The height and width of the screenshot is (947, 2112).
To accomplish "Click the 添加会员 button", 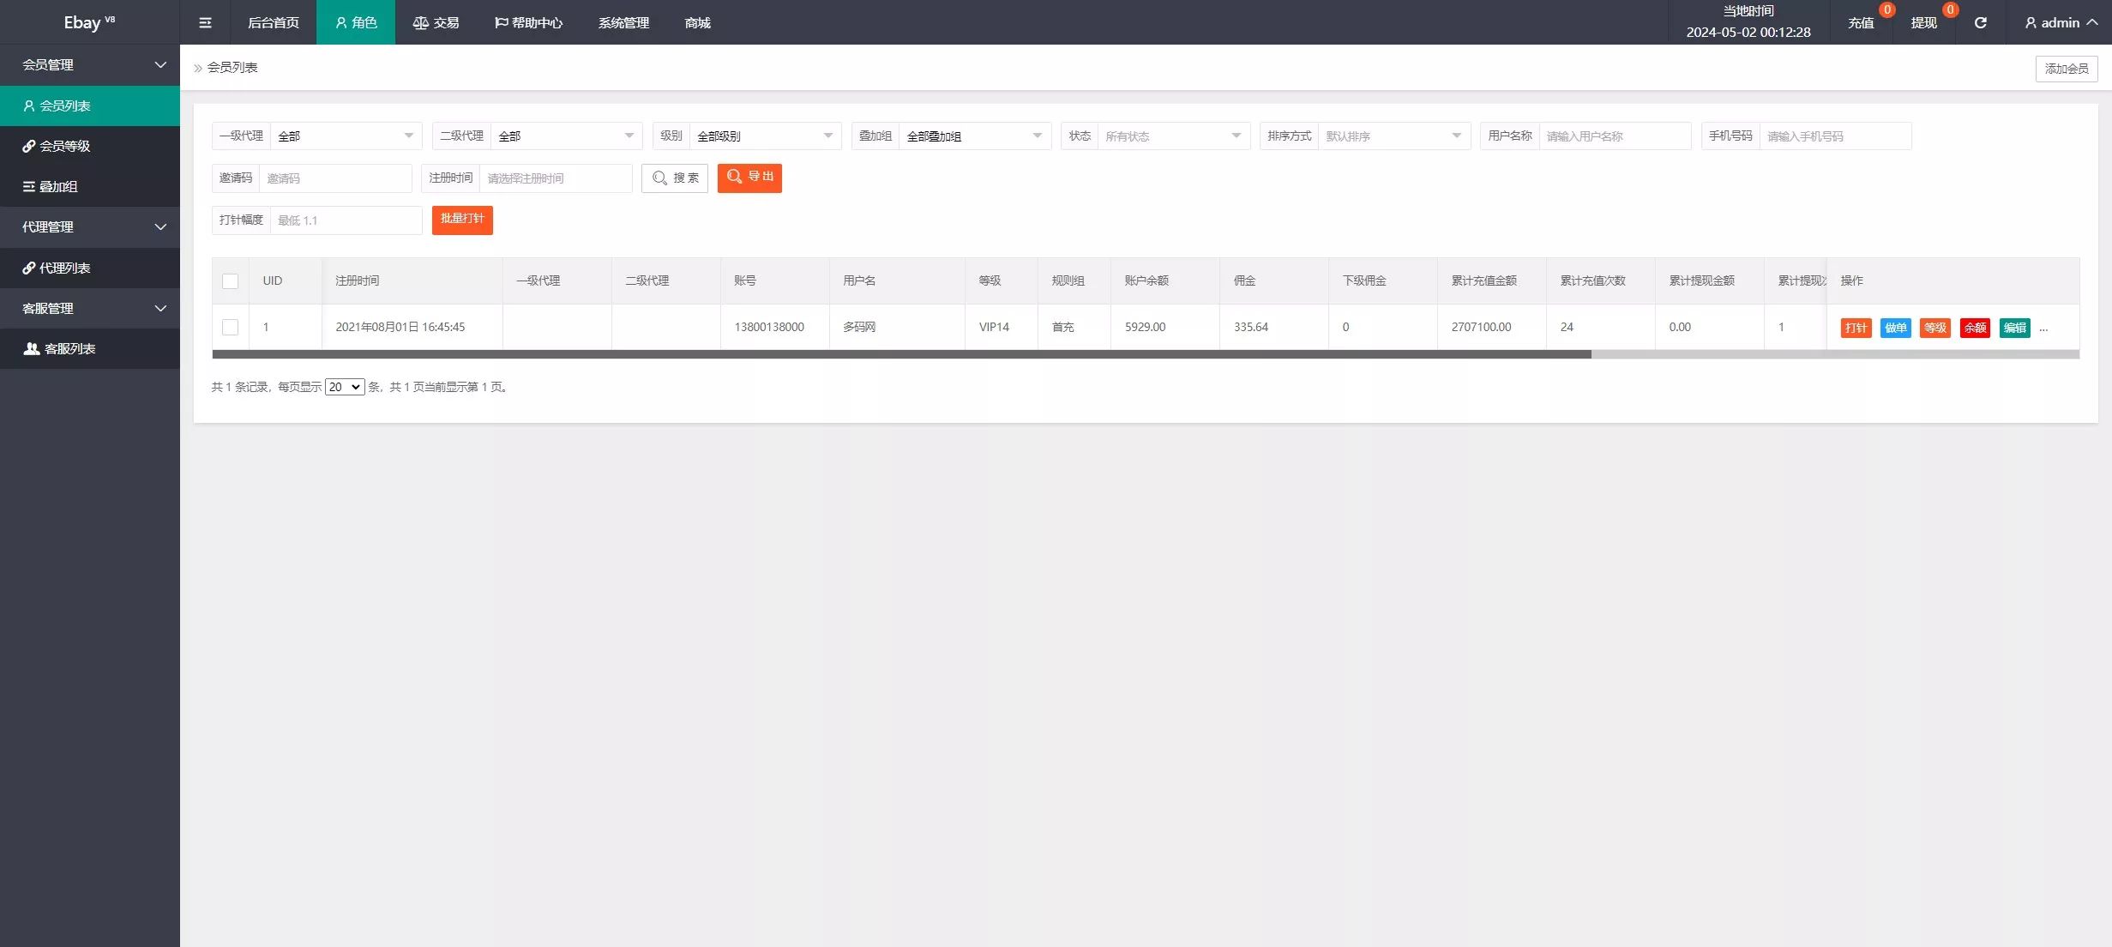I will (x=2067, y=69).
